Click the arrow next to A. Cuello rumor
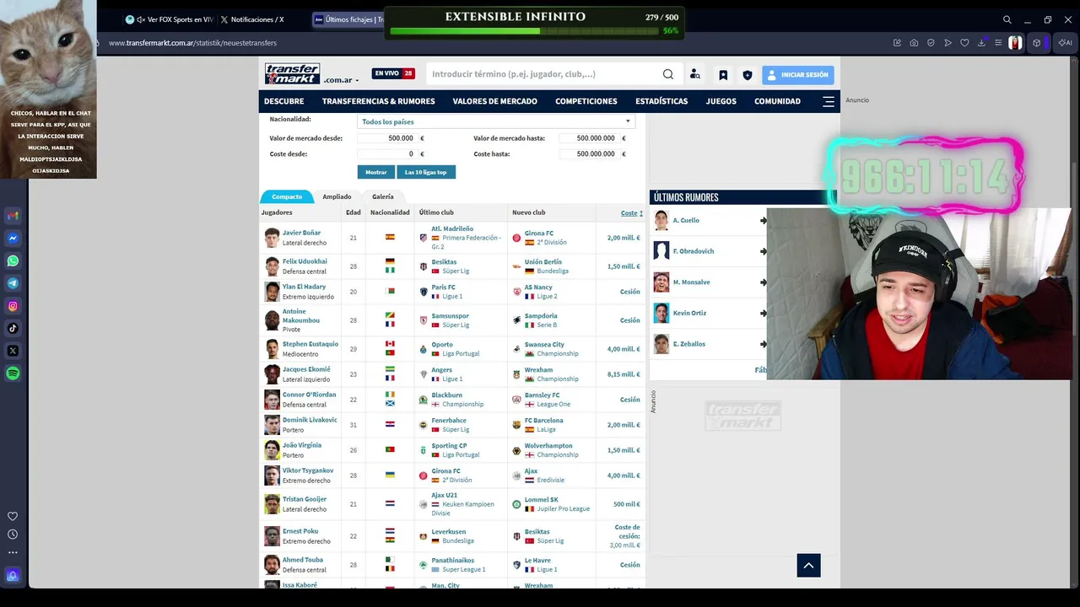1080x607 pixels. pyautogui.click(x=763, y=221)
